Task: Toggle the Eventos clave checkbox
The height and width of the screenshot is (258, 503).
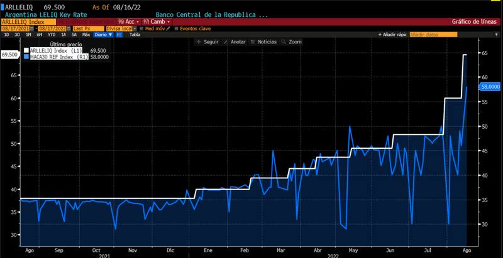Action: pyautogui.click(x=177, y=28)
